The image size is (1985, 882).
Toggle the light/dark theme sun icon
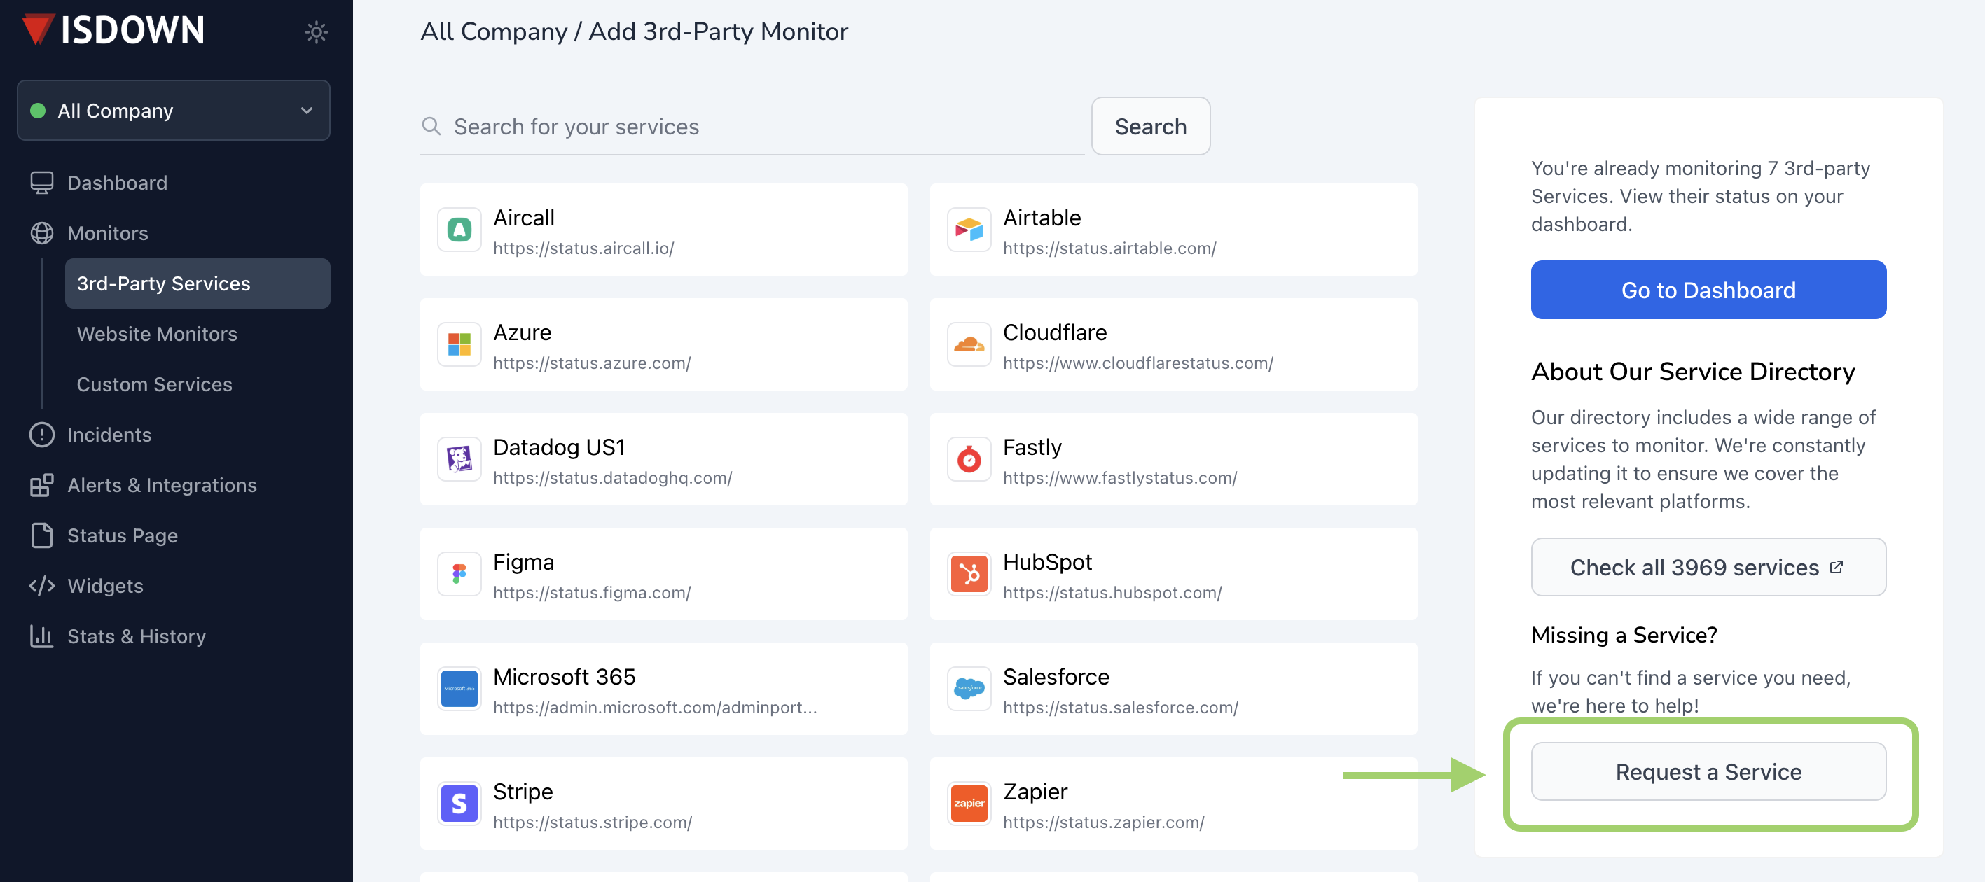pyautogui.click(x=316, y=31)
